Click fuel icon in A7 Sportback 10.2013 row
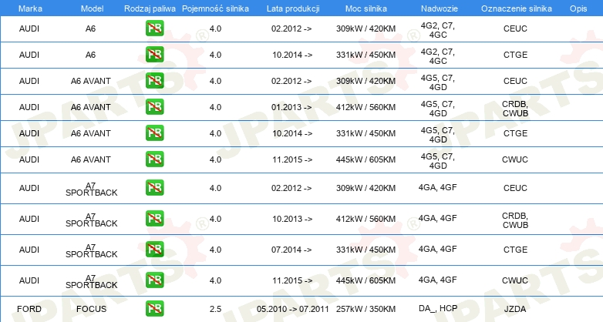This screenshot has height=322, width=603. point(155,219)
